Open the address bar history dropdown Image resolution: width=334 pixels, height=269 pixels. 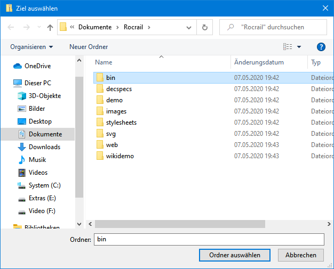pyautogui.click(x=189, y=27)
